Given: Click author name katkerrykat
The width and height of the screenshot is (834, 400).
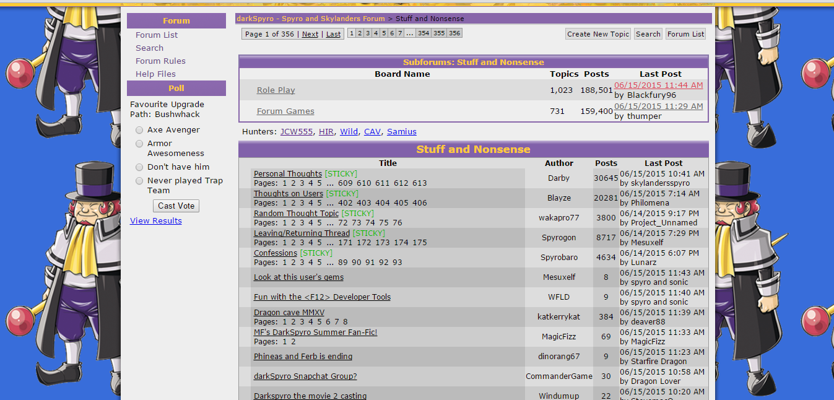Looking at the screenshot, I should coord(558,317).
